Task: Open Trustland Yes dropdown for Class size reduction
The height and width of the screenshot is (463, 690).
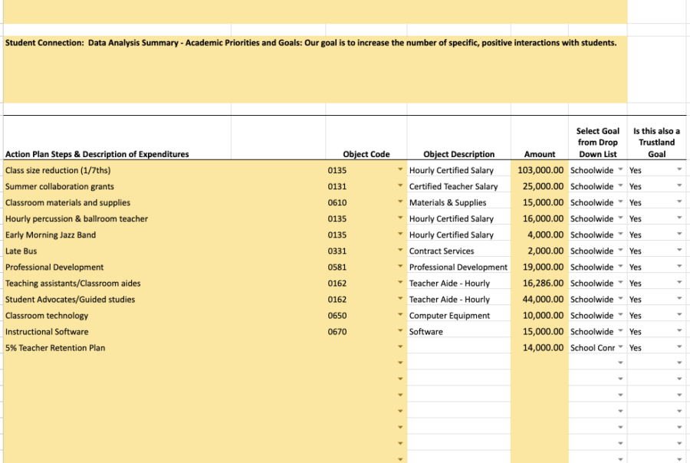Action: point(679,169)
